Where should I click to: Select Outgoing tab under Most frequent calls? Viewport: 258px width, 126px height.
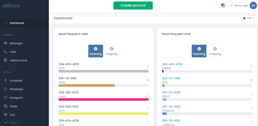(x=112, y=51)
